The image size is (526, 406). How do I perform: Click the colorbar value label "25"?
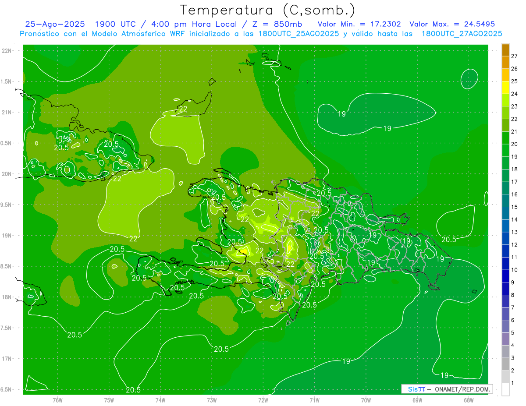coord(515,81)
